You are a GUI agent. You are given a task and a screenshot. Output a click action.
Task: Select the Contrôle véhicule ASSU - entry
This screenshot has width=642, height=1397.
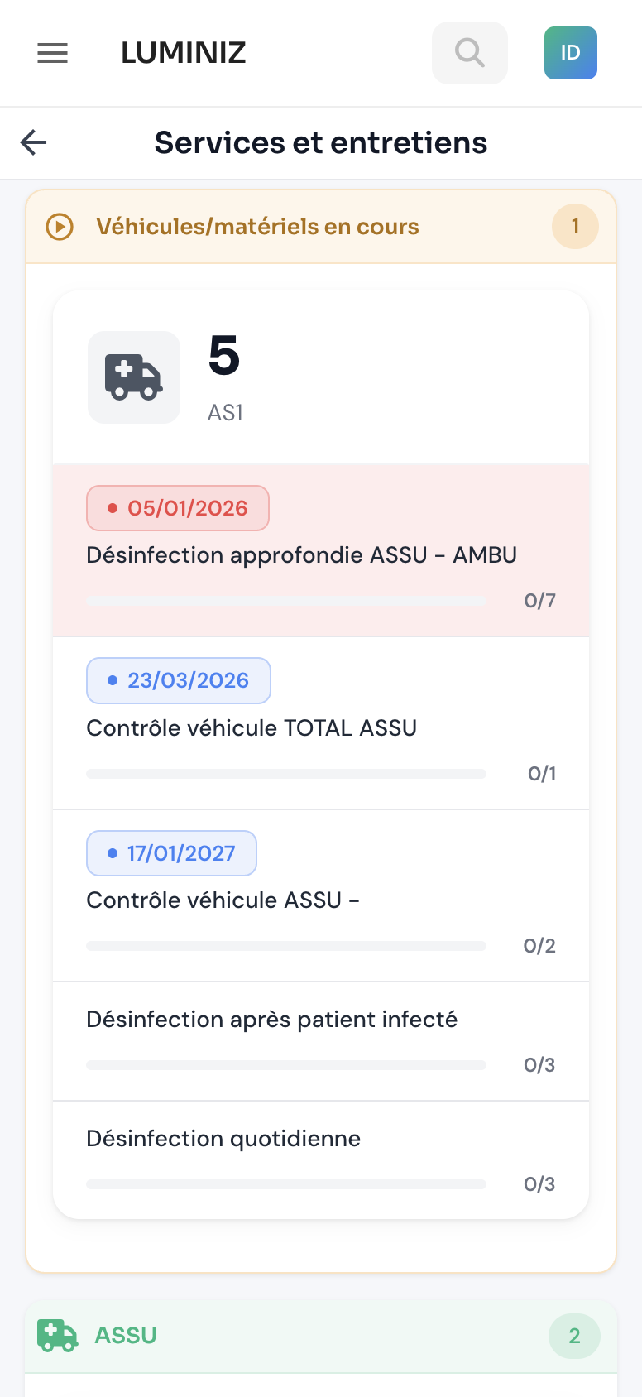click(223, 900)
